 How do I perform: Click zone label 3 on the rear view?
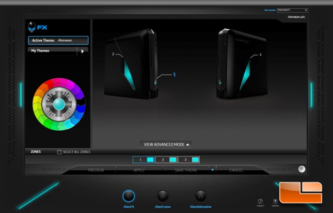260,55
